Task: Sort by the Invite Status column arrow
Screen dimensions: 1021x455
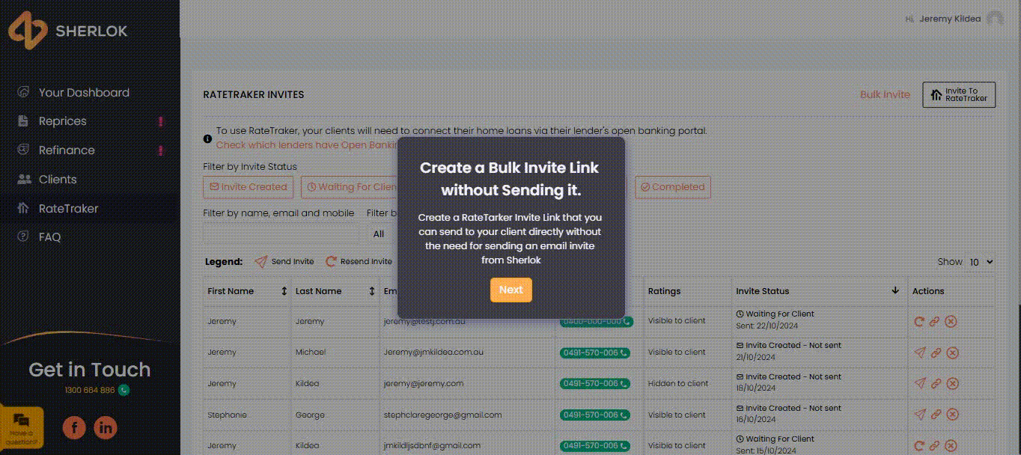Action: (x=895, y=291)
